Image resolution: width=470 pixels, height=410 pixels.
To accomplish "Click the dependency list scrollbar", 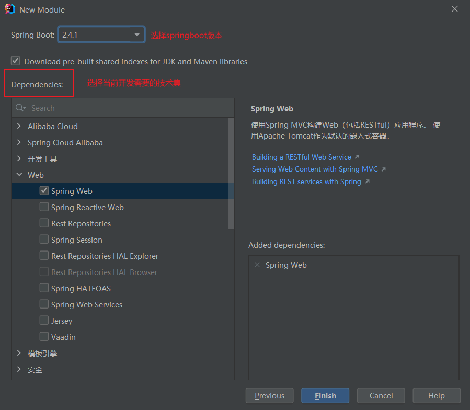I will 231,173.
